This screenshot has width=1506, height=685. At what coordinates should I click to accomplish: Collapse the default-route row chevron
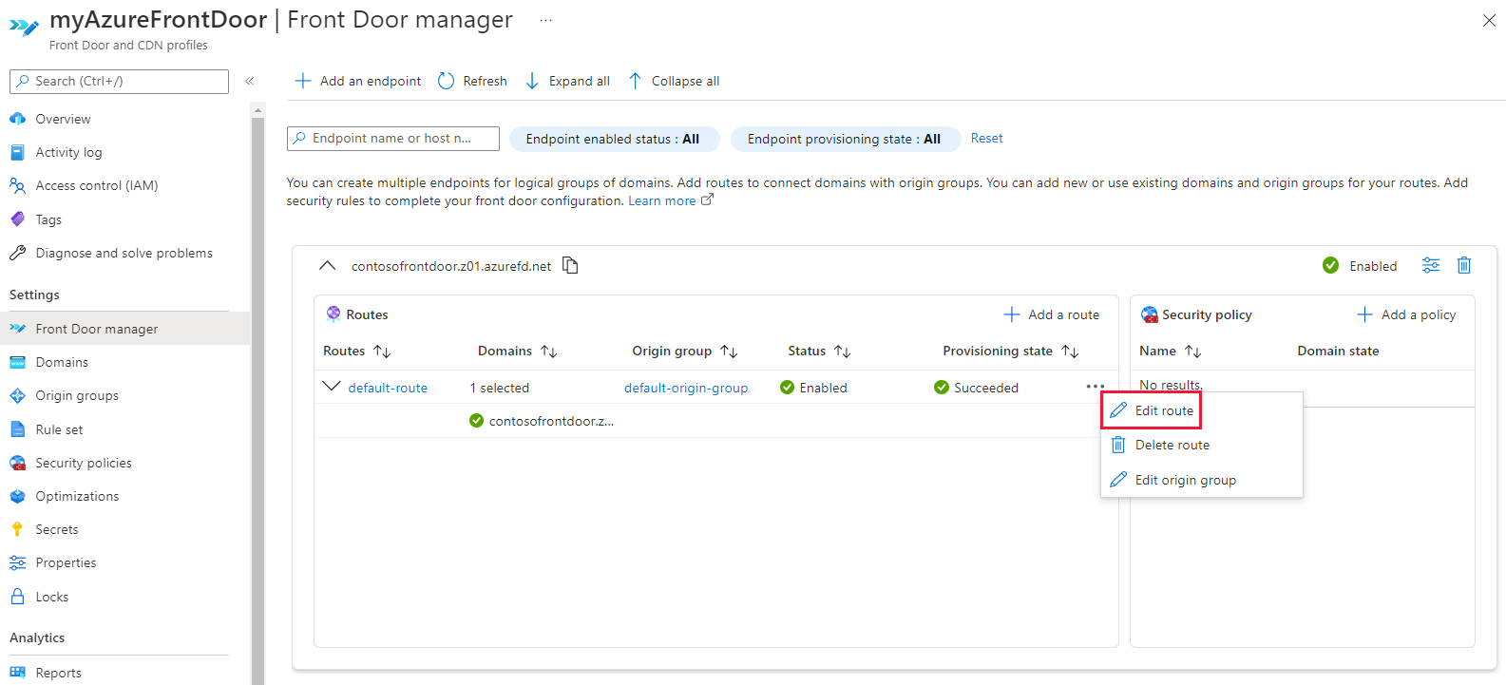pyautogui.click(x=332, y=387)
